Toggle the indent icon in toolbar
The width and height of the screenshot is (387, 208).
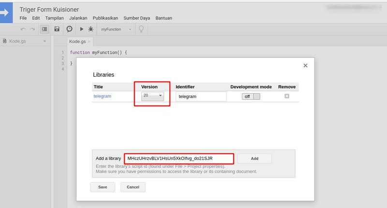(45, 29)
